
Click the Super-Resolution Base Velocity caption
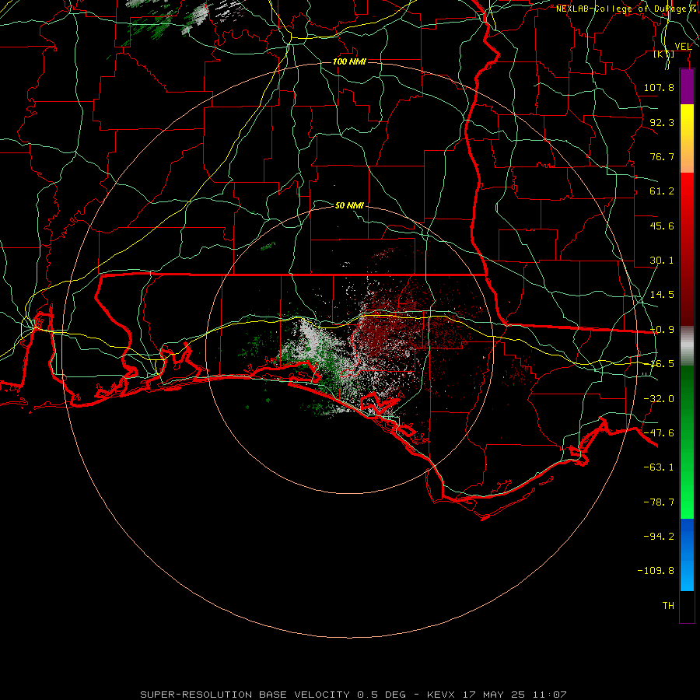coord(353,695)
